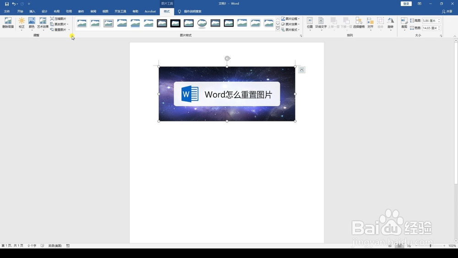Screen dimensions: 458x258
Task: Click the Sign In (登录) button
Action: [406, 4]
